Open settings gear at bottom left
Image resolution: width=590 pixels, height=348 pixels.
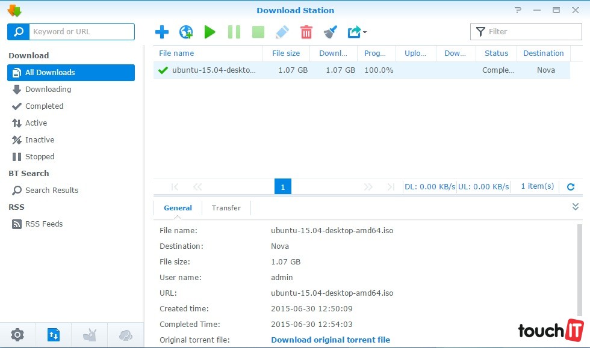coord(17,335)
